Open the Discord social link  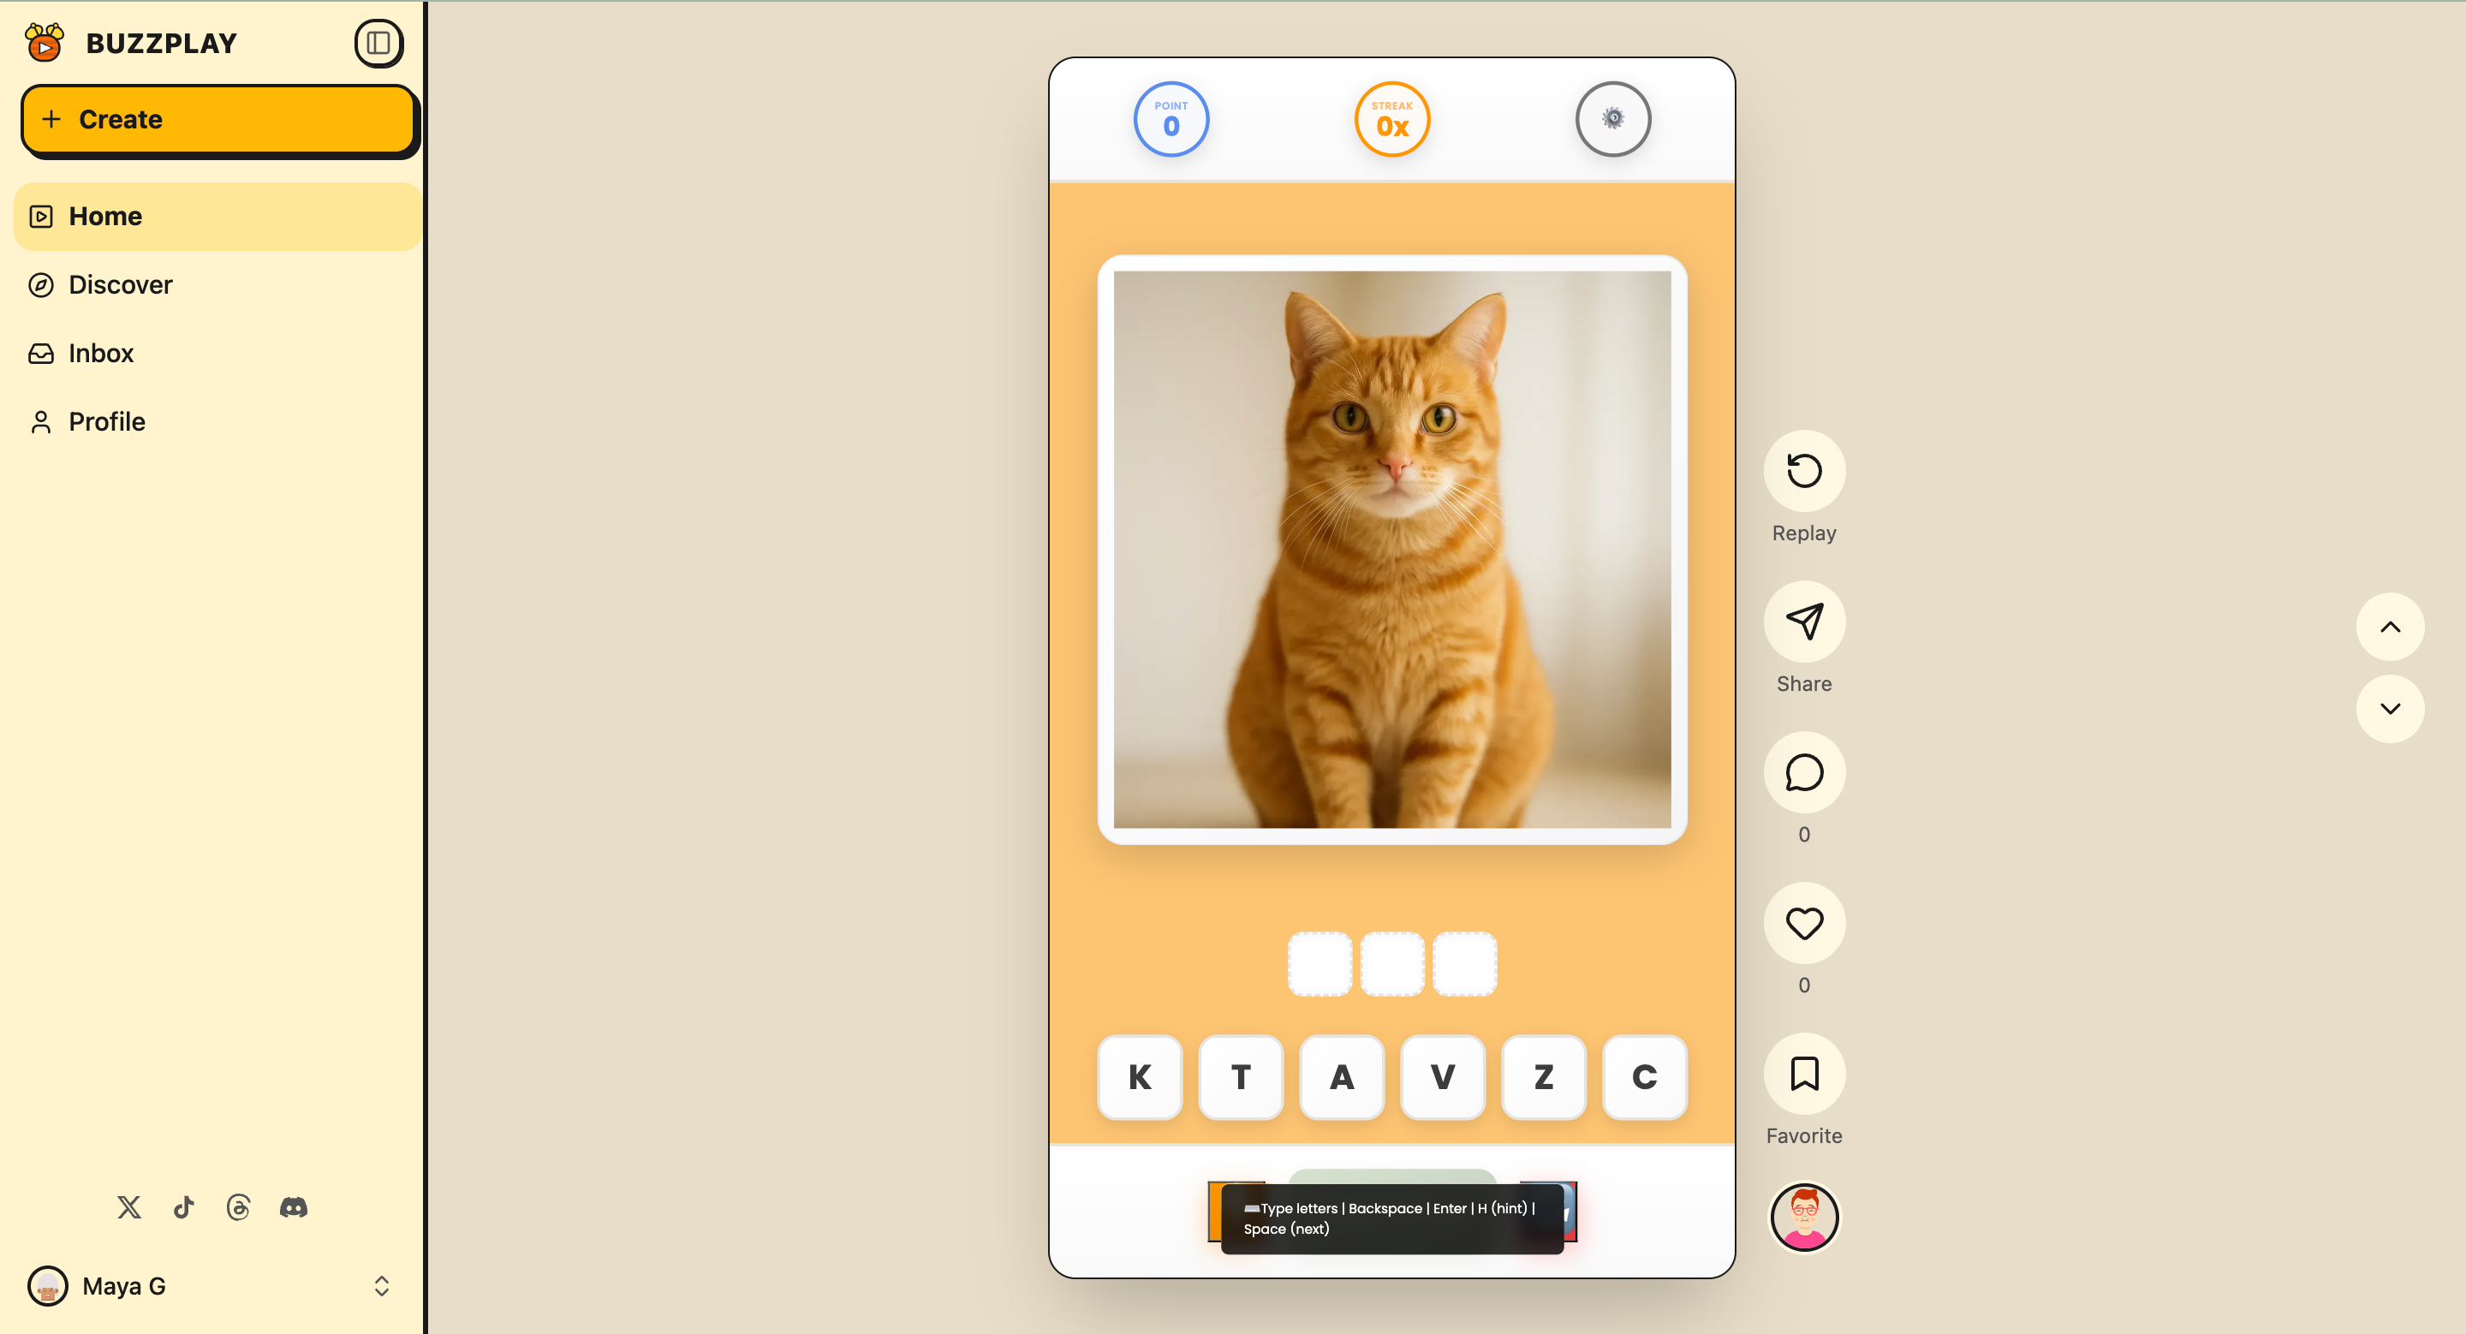click(x=293, y=1206)
